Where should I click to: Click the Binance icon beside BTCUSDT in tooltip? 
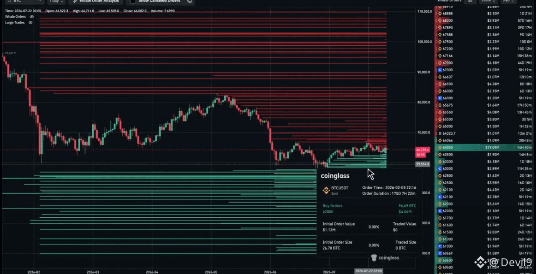pyautogui.click(x=326, y=190)
